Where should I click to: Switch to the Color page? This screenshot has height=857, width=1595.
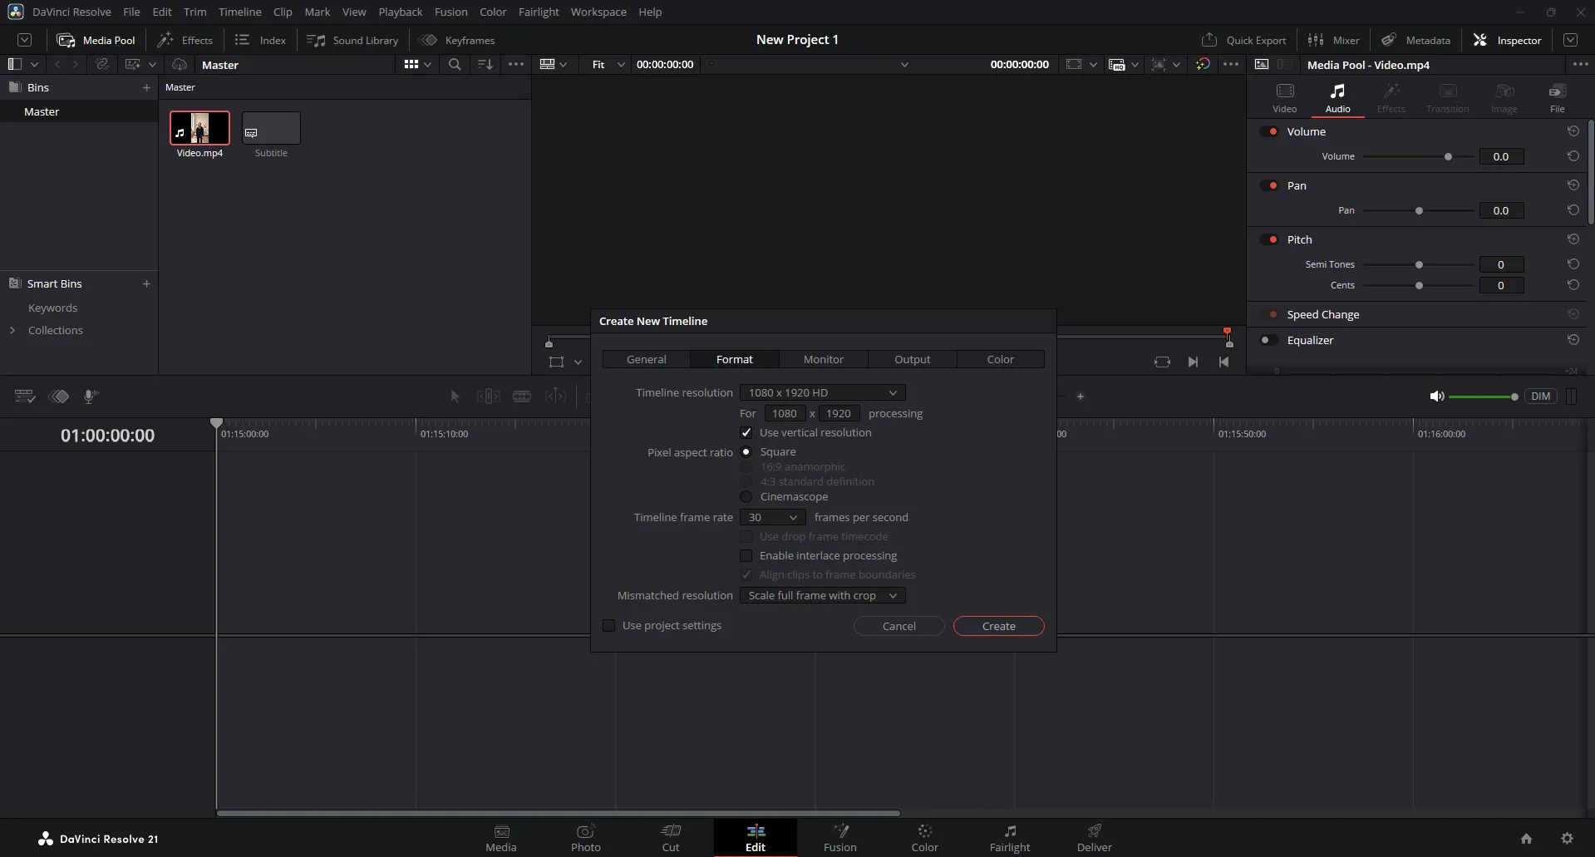[924, 838]
